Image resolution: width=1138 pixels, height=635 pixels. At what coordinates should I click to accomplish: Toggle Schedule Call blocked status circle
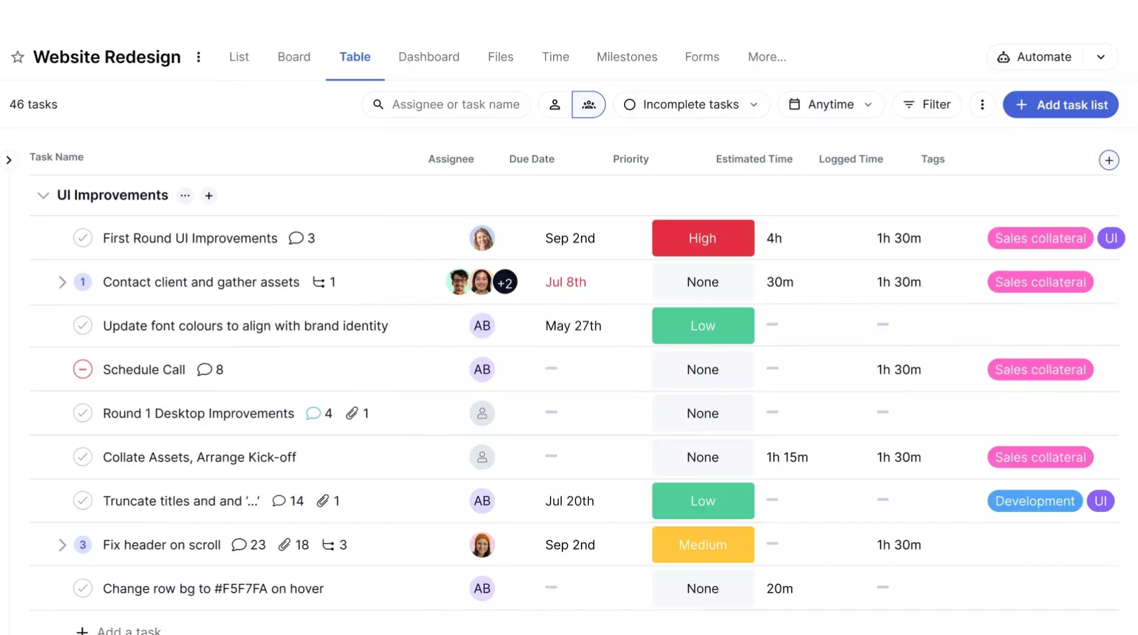(x=83, y=370)
